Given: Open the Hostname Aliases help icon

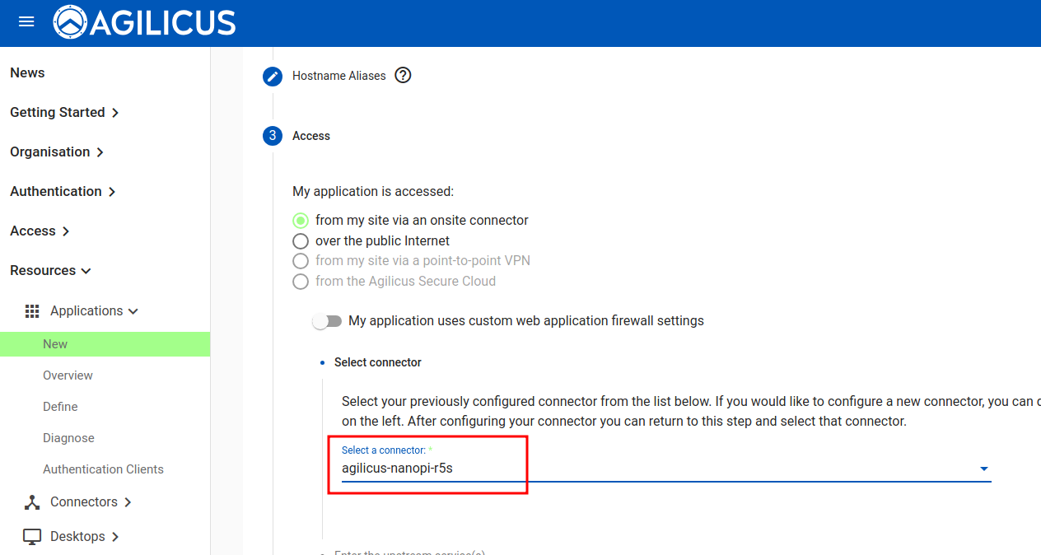Looking at the screenshot, I should click(x=403, y=75).
